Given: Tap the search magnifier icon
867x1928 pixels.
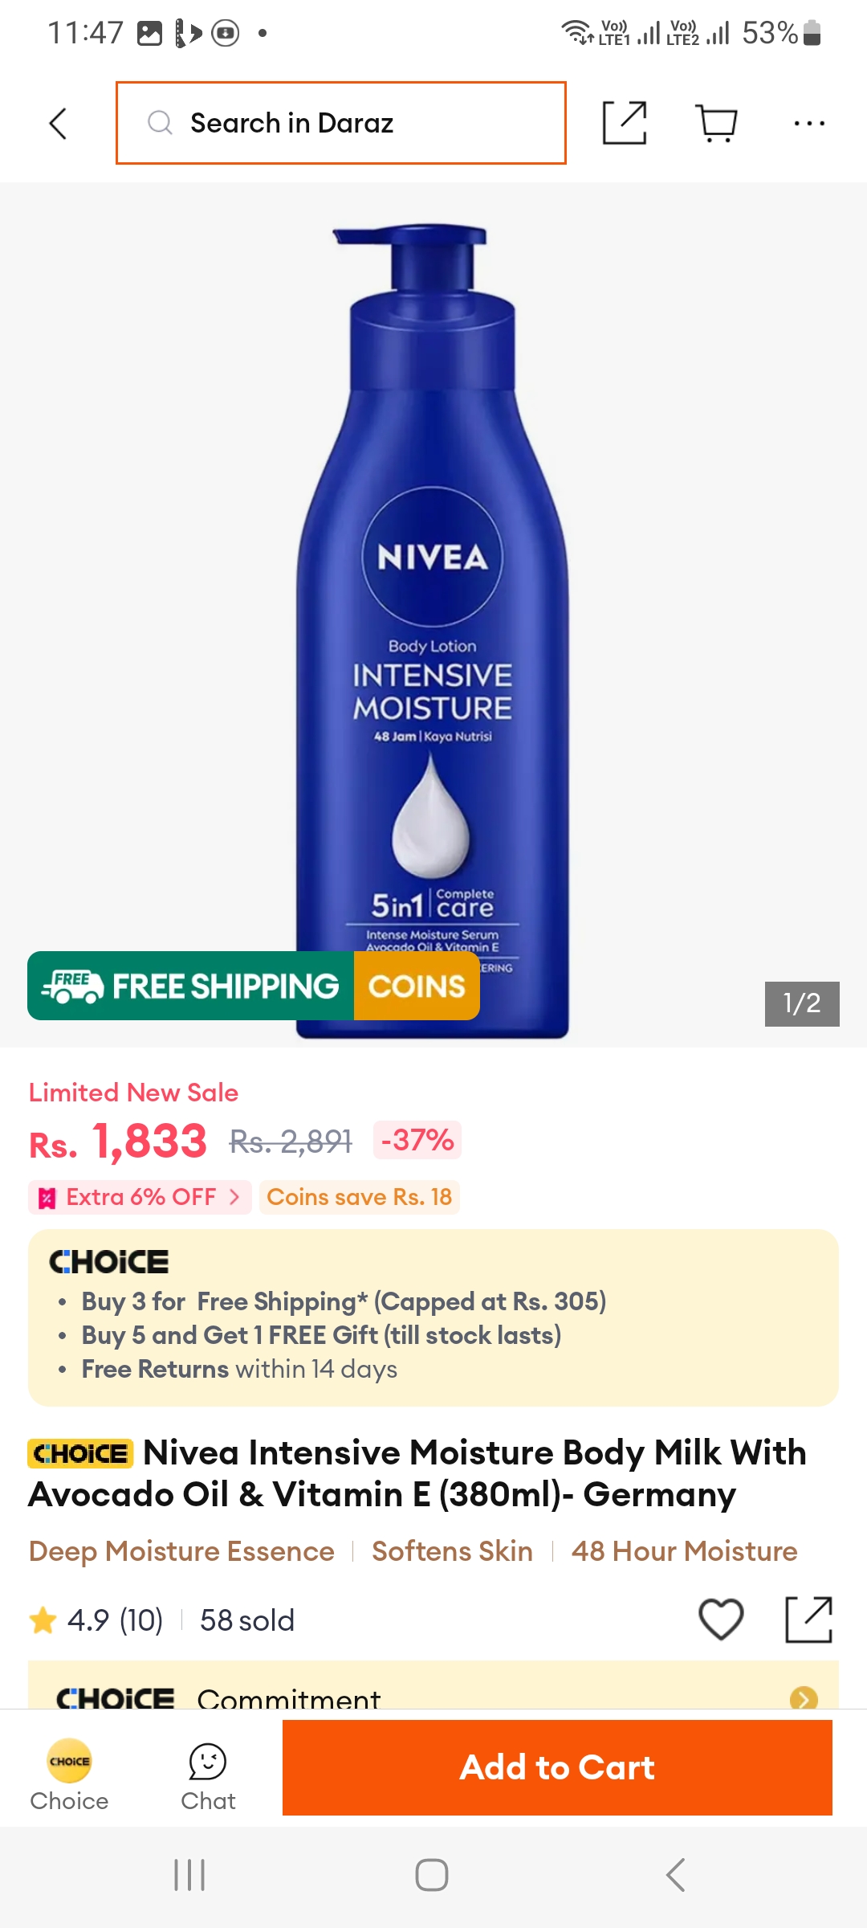Looking at the screenshot, I should point(160,123).
